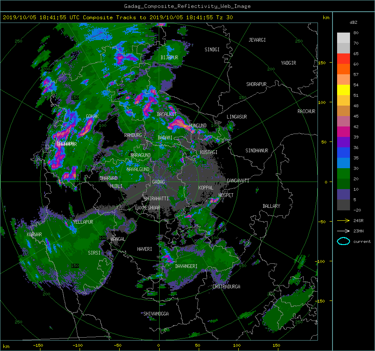
Task: Click the YELLAPUR city label
Action: 83,222
